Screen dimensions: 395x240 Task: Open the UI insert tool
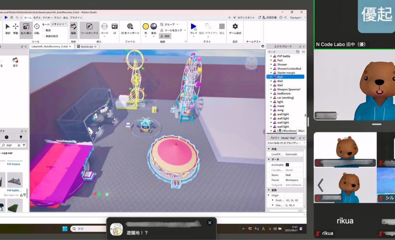(115, 28)
